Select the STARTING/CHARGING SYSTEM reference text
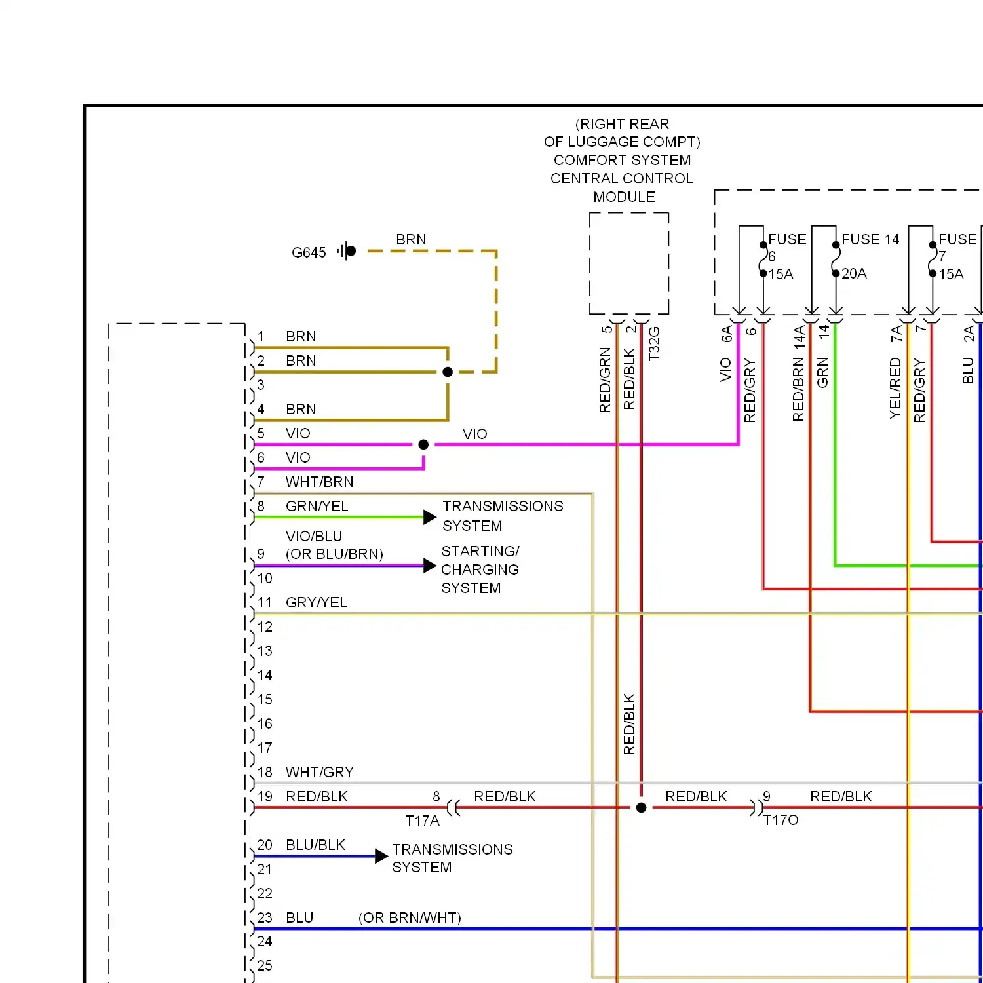Viewport: 983px width, 983px height. click(480, 569)
